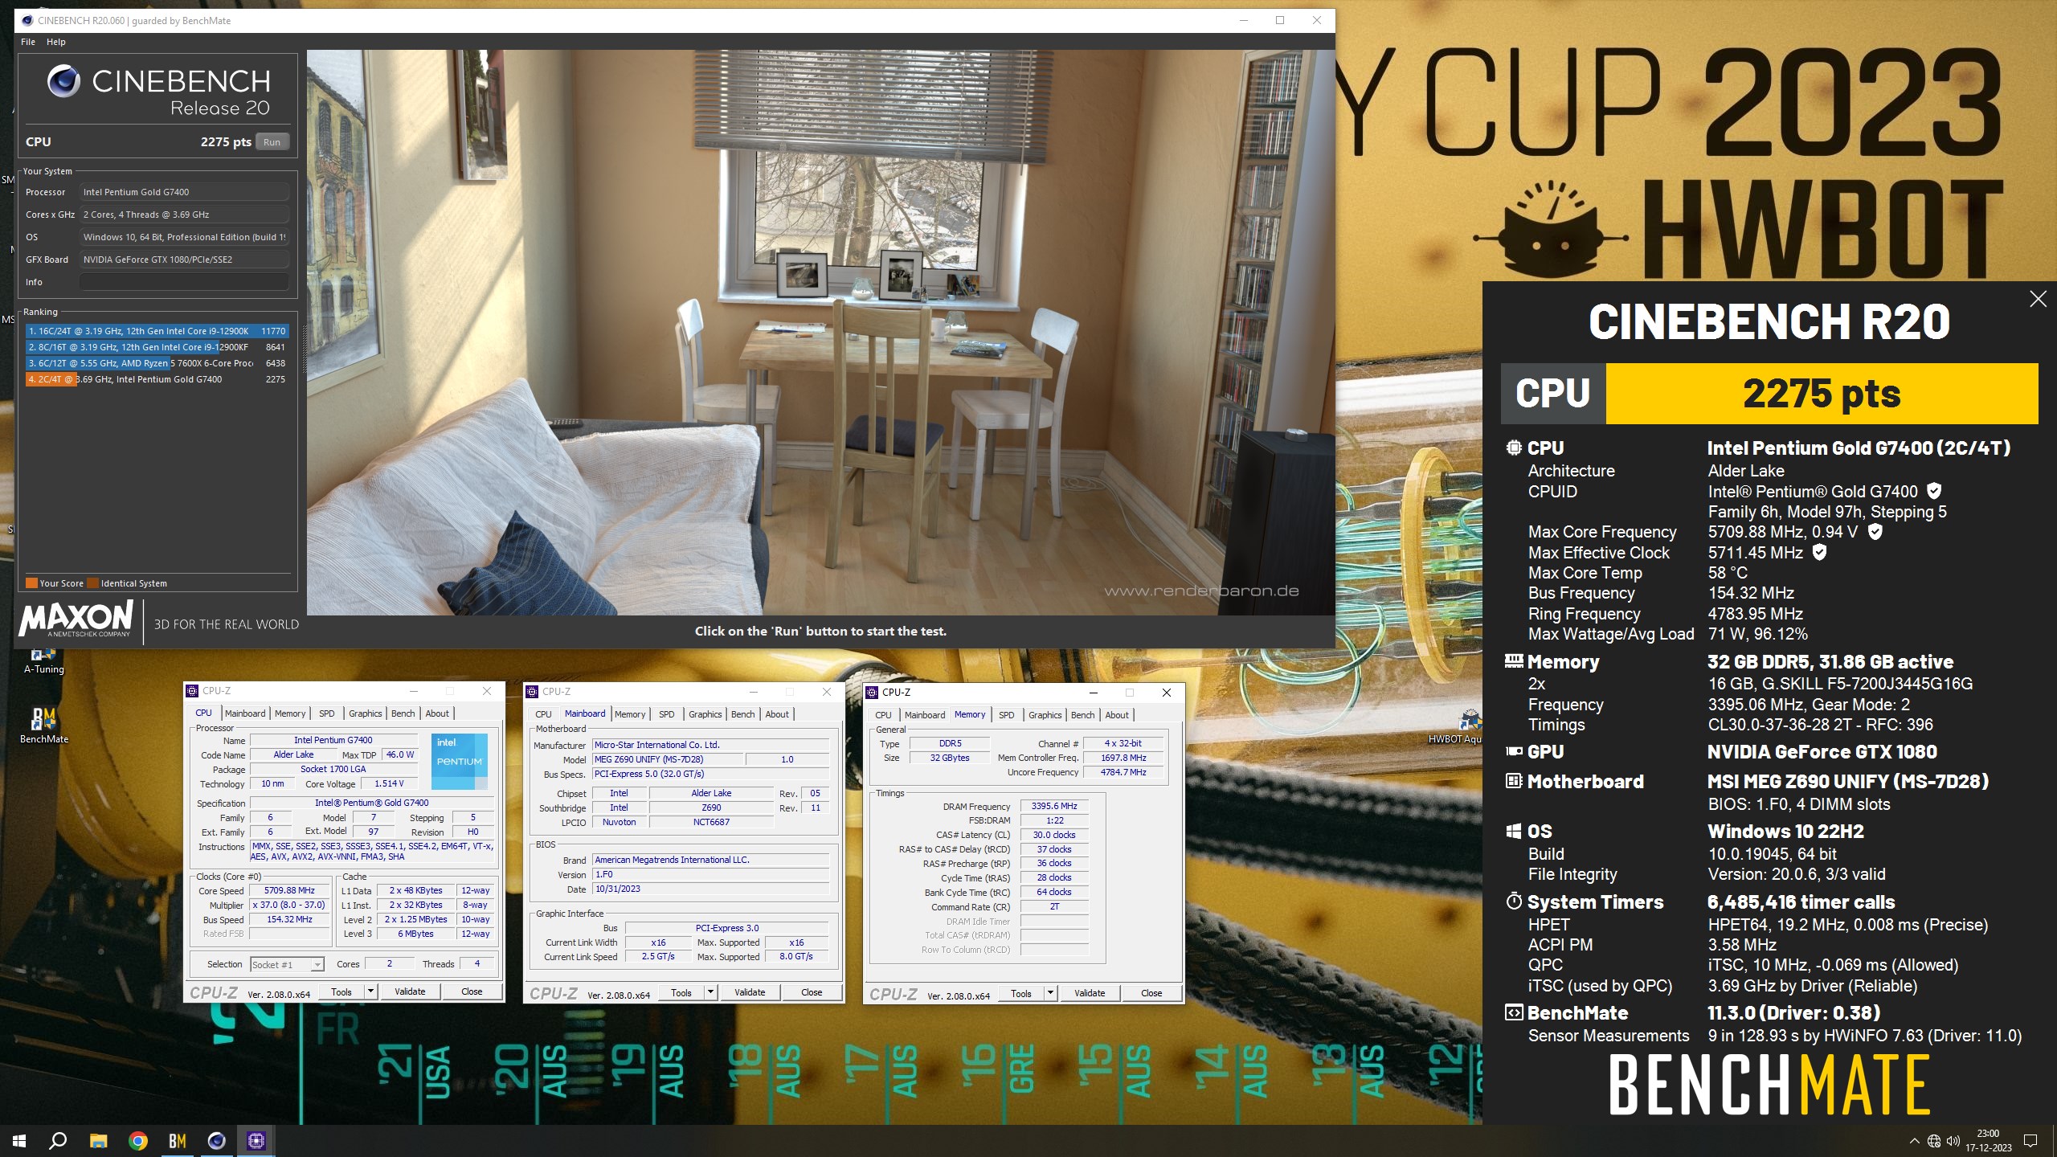The image size is (2057, 1157).
Task: Open the BenchMate desktop shortcut
Action: [x=43, y=725]
